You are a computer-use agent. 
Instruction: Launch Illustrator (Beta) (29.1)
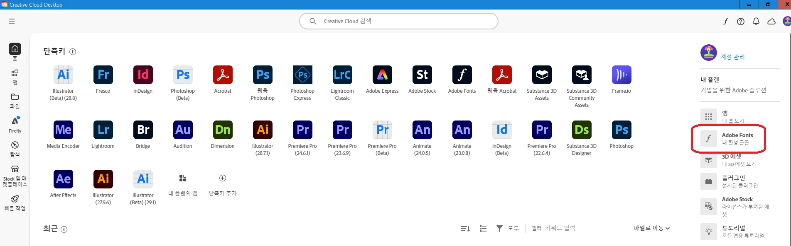(x=143, y=179)
